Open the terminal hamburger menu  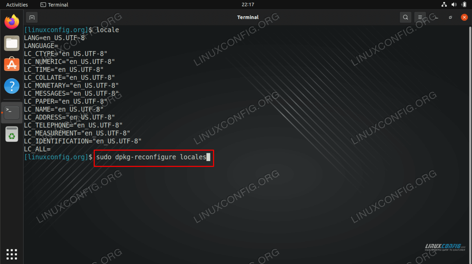pyautogui.click(x=420, y=17)
